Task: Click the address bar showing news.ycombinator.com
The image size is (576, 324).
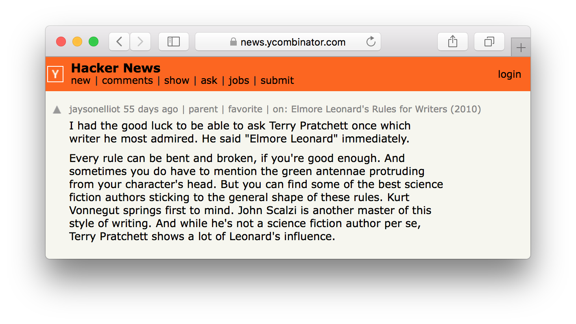Action: 288,42
